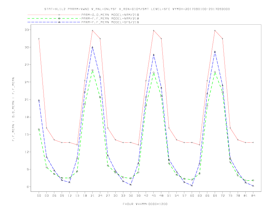The image size is (276, 213).
Task: Click x-axis forecast hour label 75
Action: (230, 196)
